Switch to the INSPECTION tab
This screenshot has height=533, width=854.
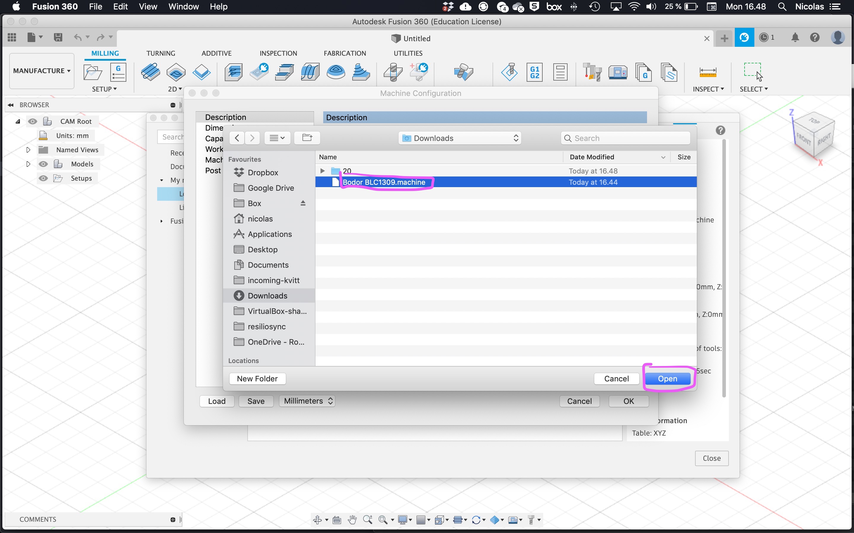tap(278, 53)
